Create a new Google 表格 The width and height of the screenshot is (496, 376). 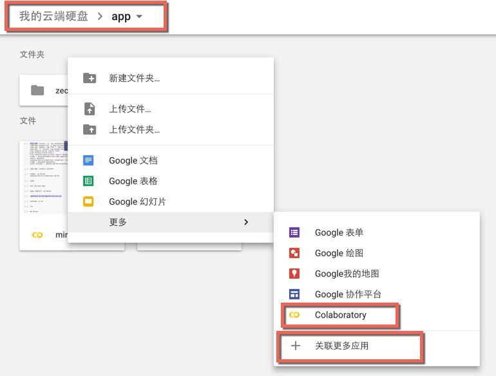[x=171, y=181]
